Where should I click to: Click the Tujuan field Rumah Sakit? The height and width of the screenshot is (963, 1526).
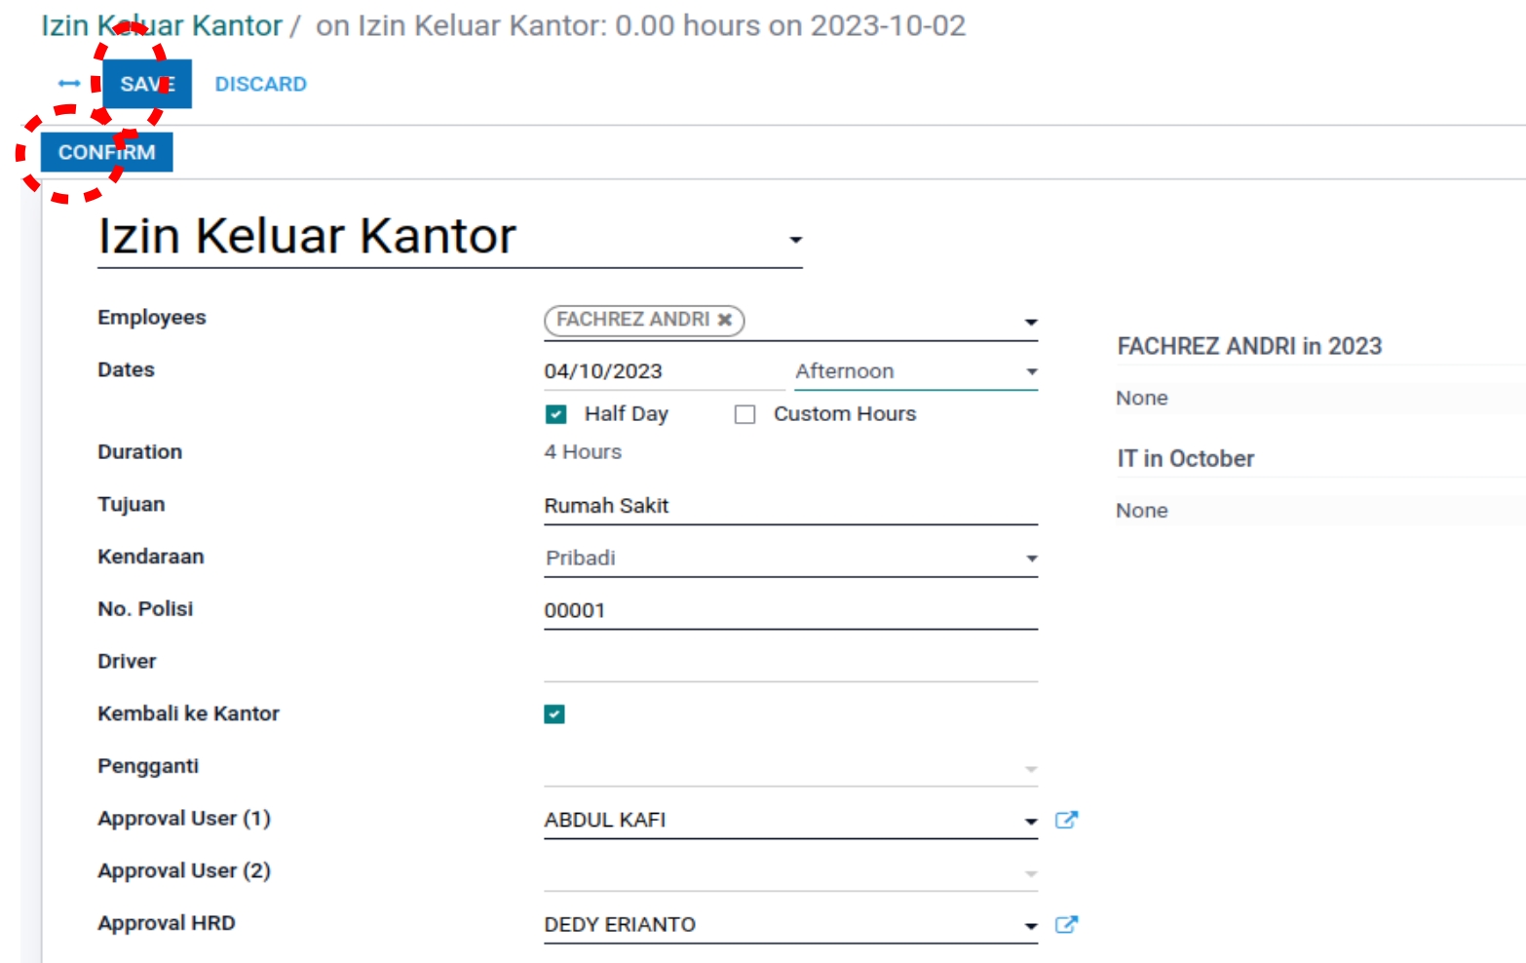(x=789, y=506)
